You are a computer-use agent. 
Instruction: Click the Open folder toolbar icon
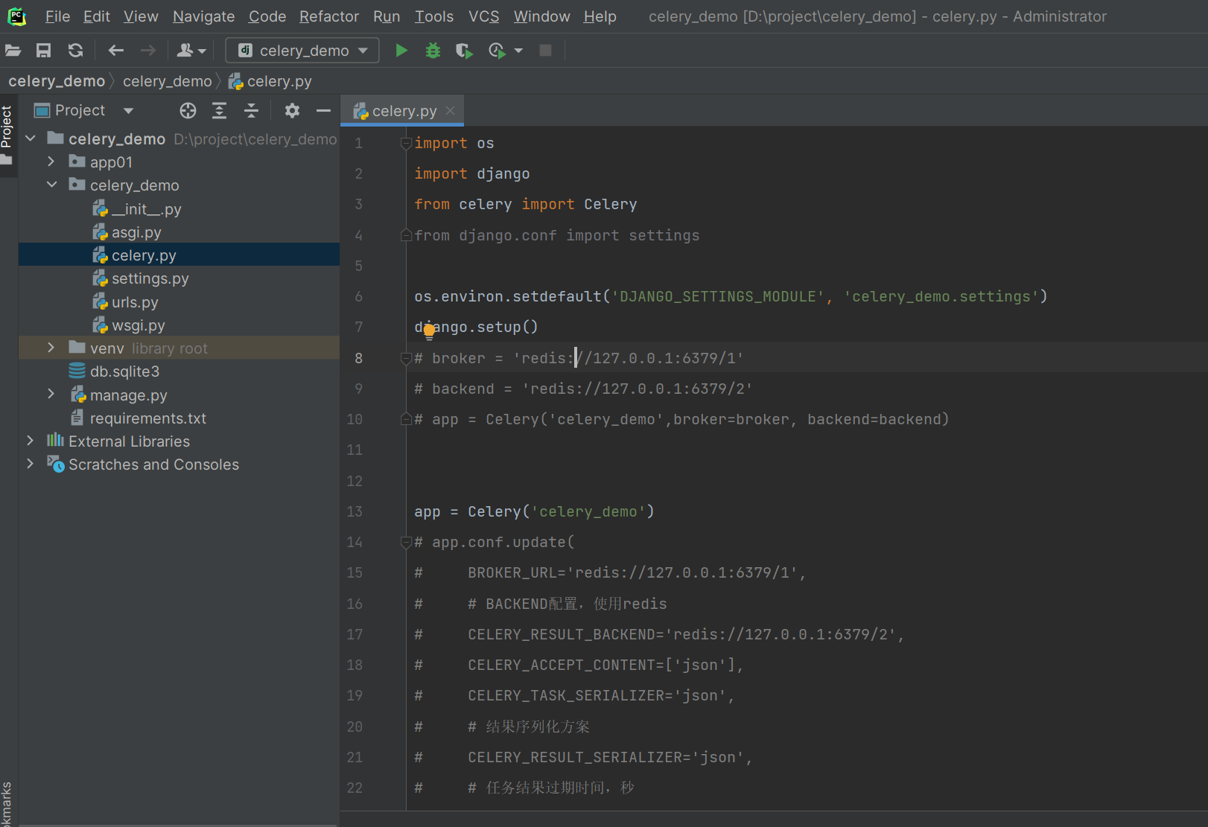(x=13, y=51)
